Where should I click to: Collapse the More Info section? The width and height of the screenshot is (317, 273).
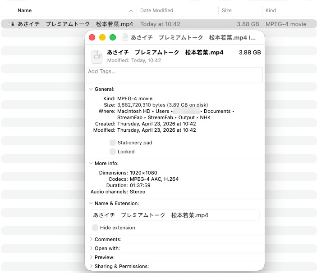91,163
